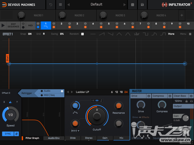Open the More shapes list
Image resolution: width=194 pixels, height=145 pixels.
tap(171, 34)
